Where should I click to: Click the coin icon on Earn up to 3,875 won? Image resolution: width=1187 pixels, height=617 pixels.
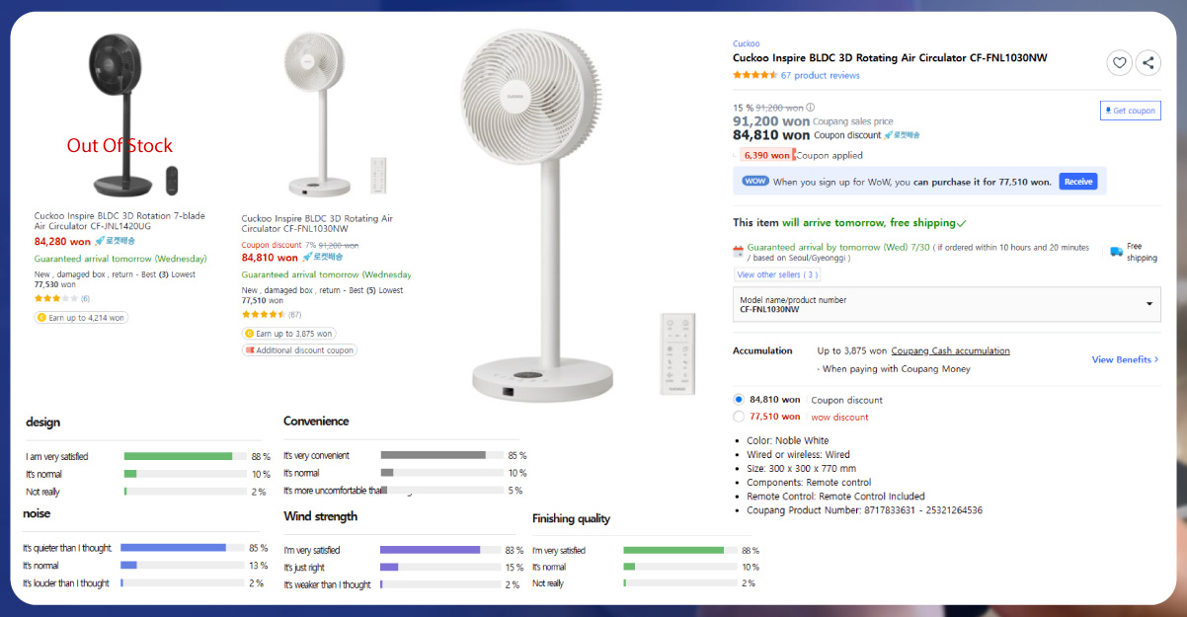[x=251, y=333]
